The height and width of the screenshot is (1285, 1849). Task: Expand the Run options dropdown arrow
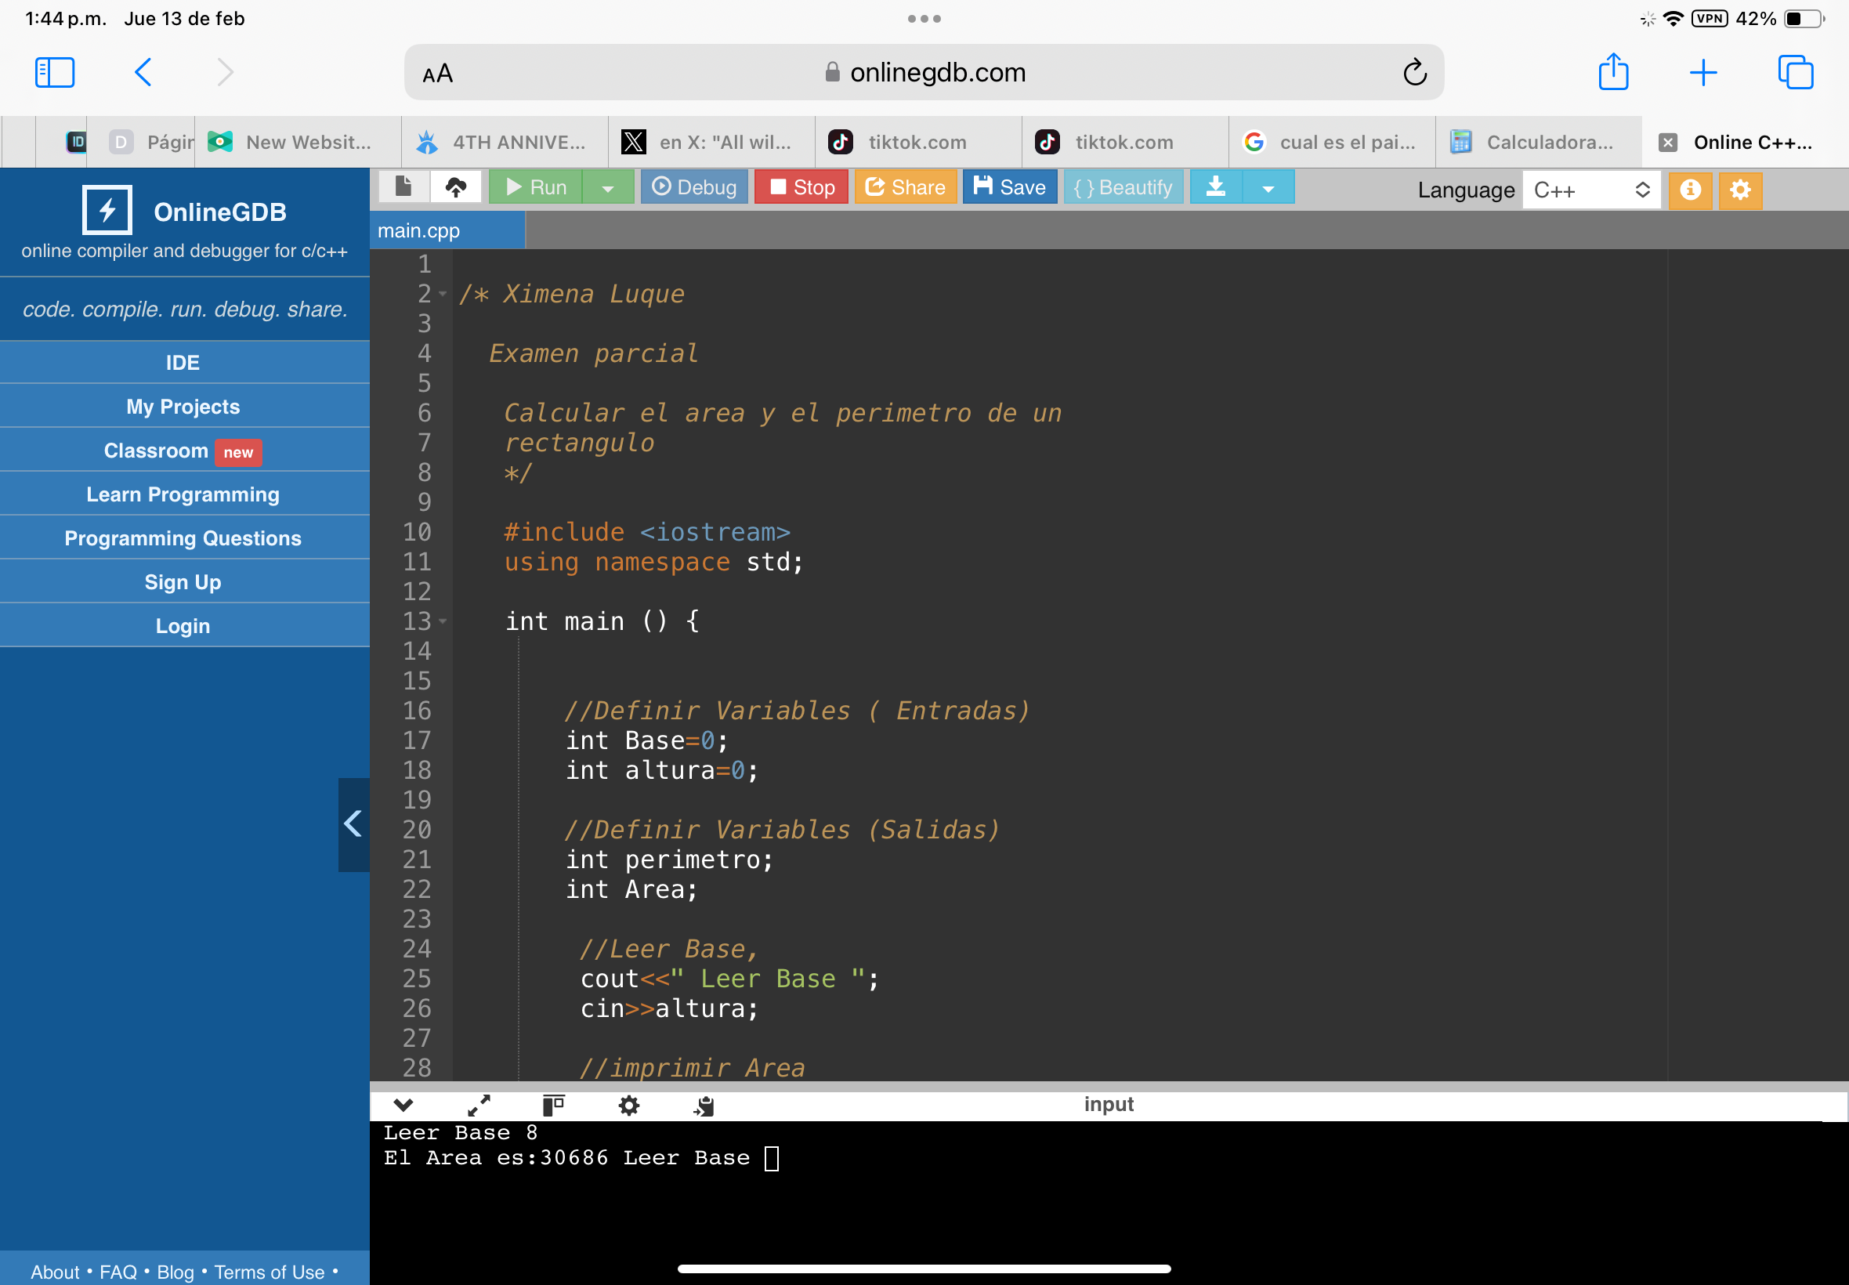608,187
